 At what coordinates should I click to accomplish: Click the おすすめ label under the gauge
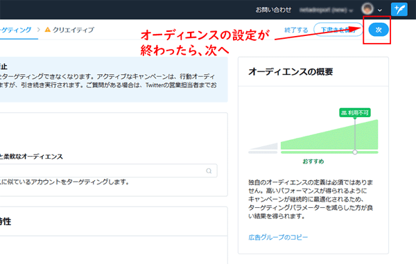(313, 161)
